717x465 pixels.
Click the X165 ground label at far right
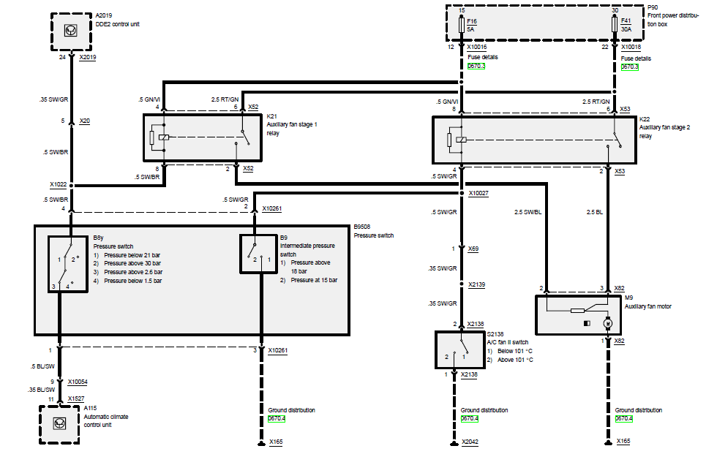pos(623,442)
